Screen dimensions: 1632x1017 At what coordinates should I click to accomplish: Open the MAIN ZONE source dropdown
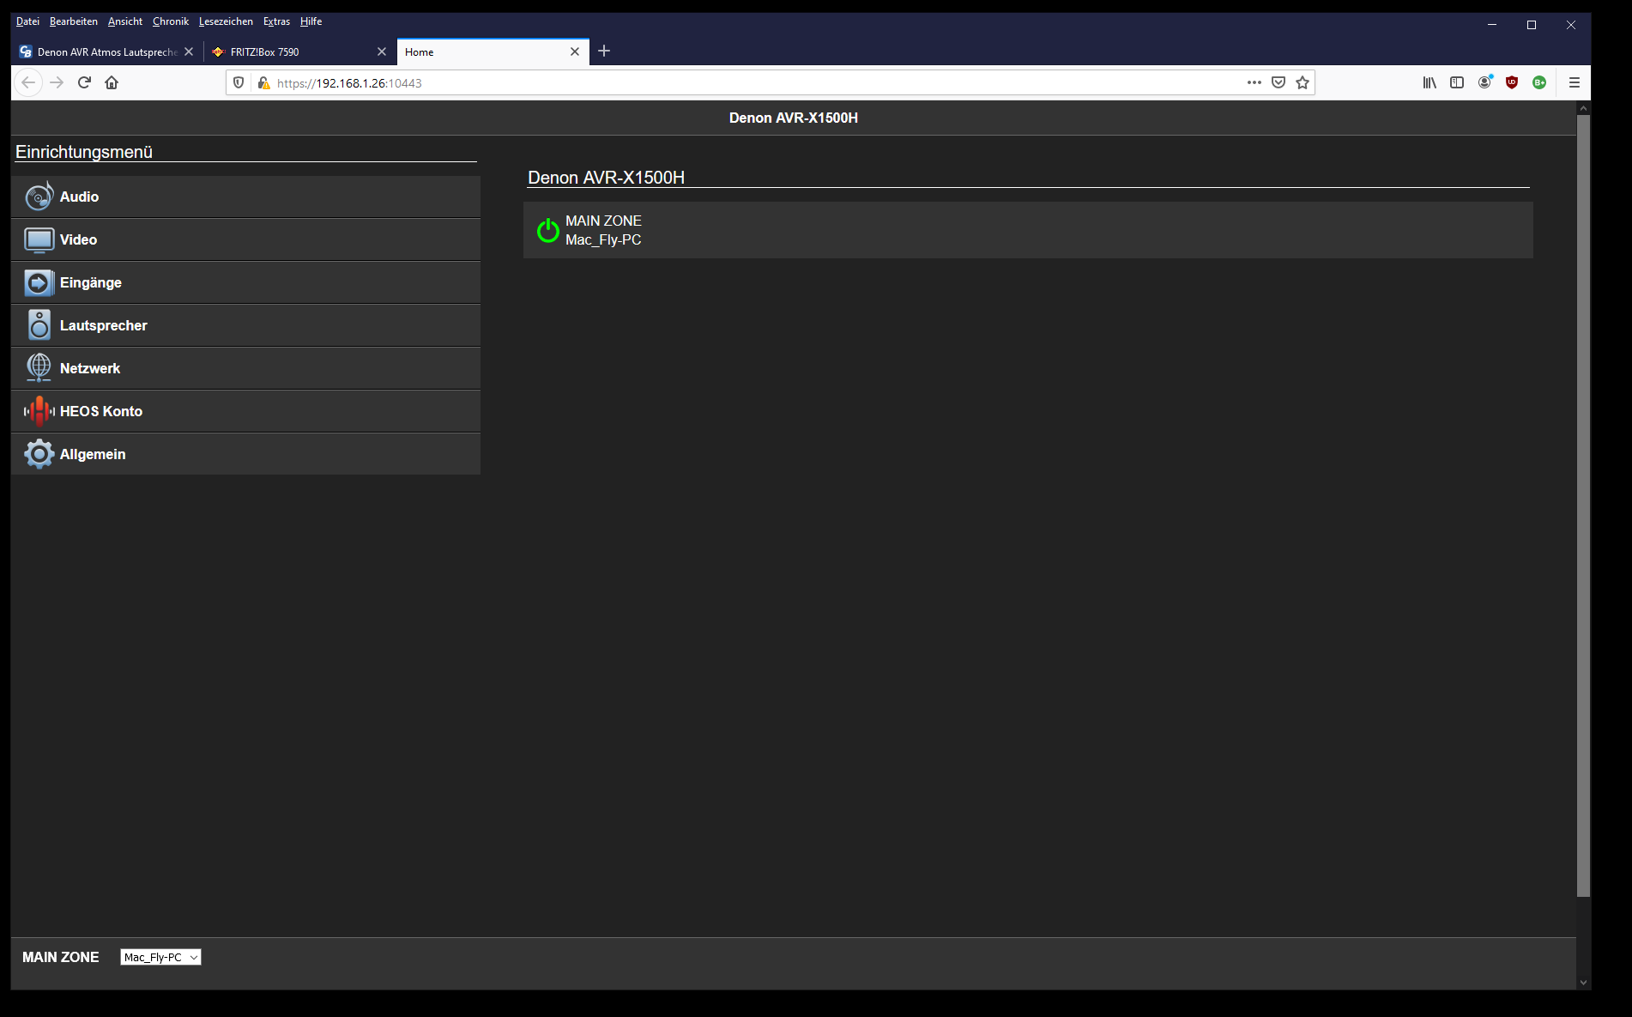tap(160, 957)
